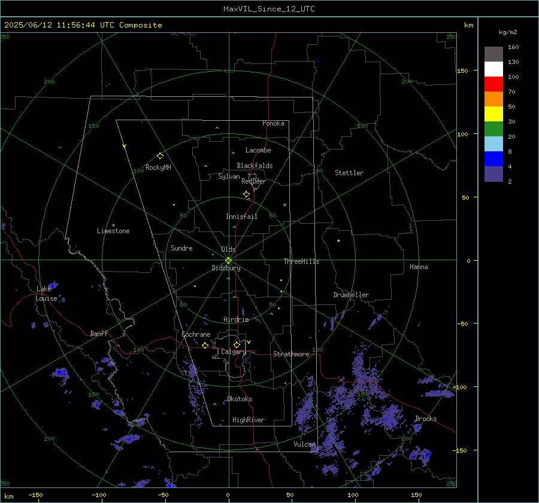Click the Drumheller label

[x=351, y=295]
